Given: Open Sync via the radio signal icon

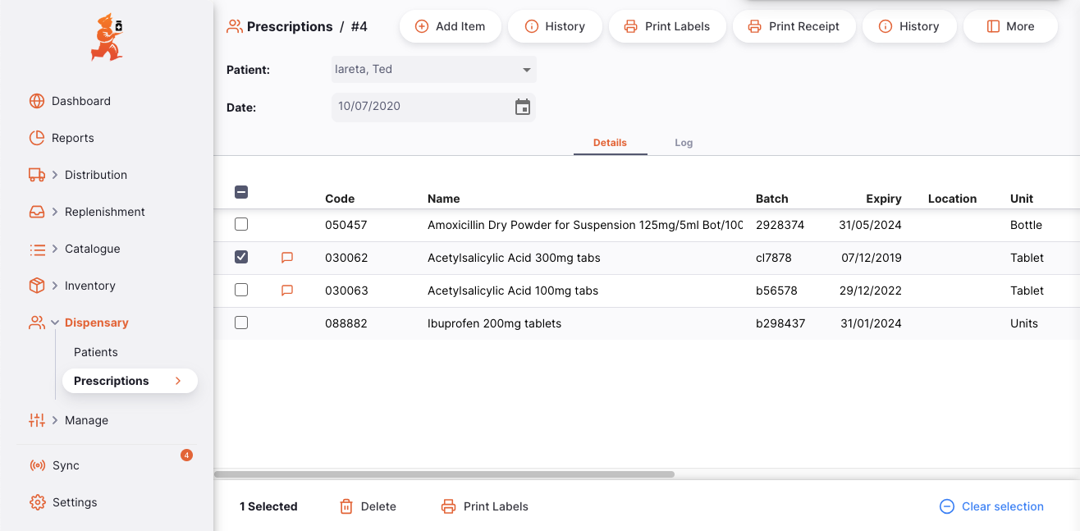Looking at the screenshot, I should tap(37, 465).
